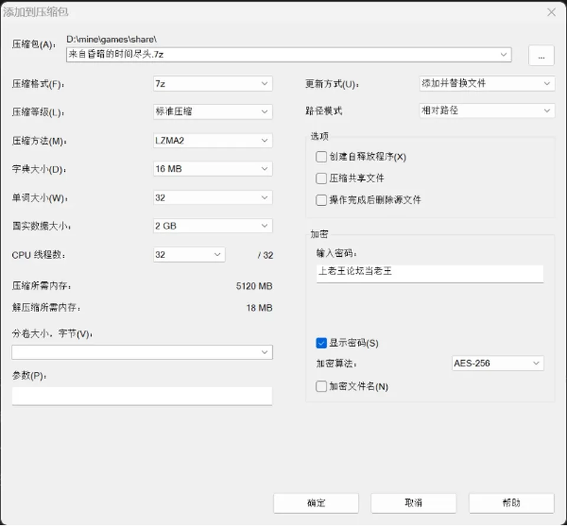The image size is (567, 526).
Task: Expand the 更新方式 dropdown
Action: pyautogui.click(x=487, y=83)
